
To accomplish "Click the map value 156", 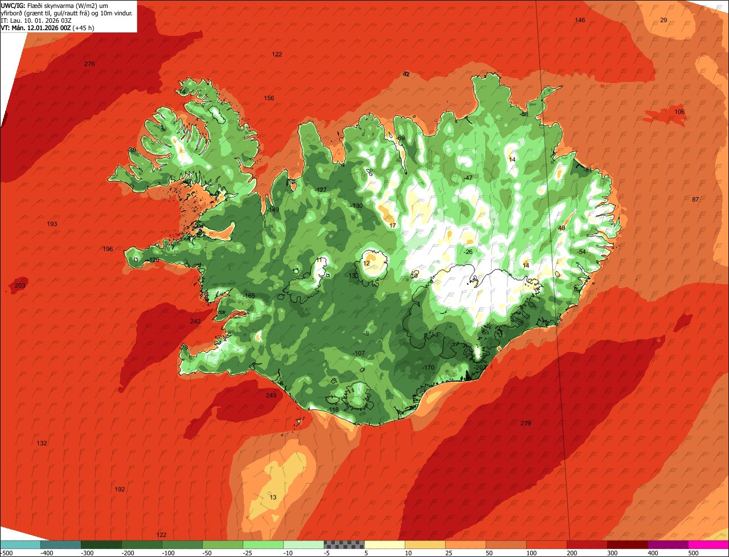I will (x=269, y=98).
